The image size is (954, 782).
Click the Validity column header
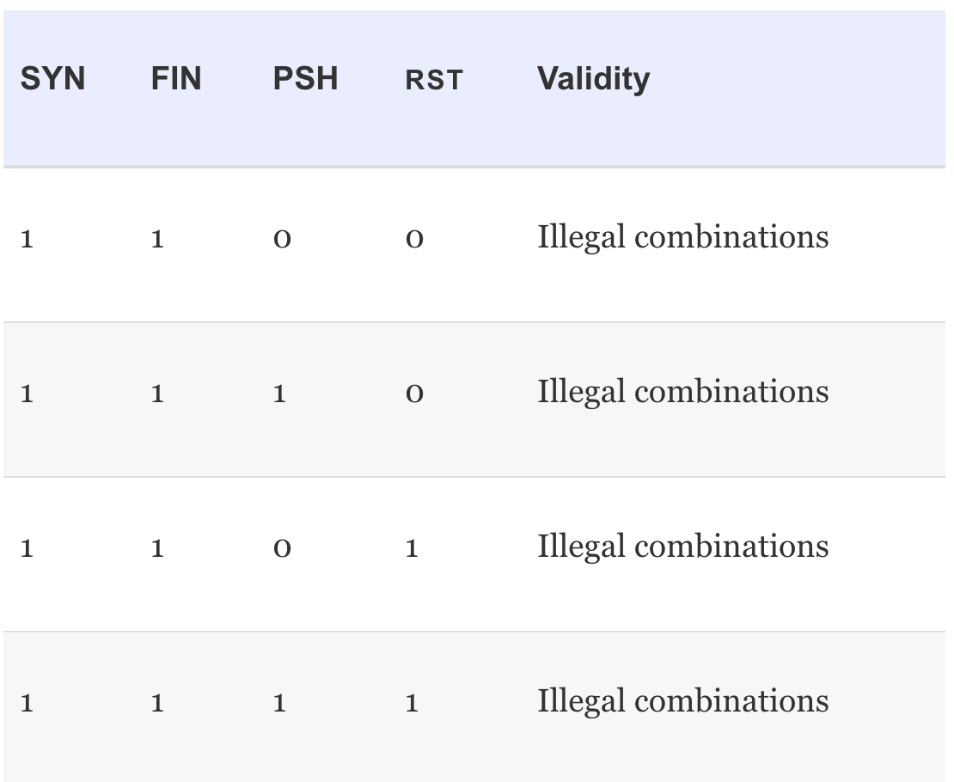click(593, 79)
